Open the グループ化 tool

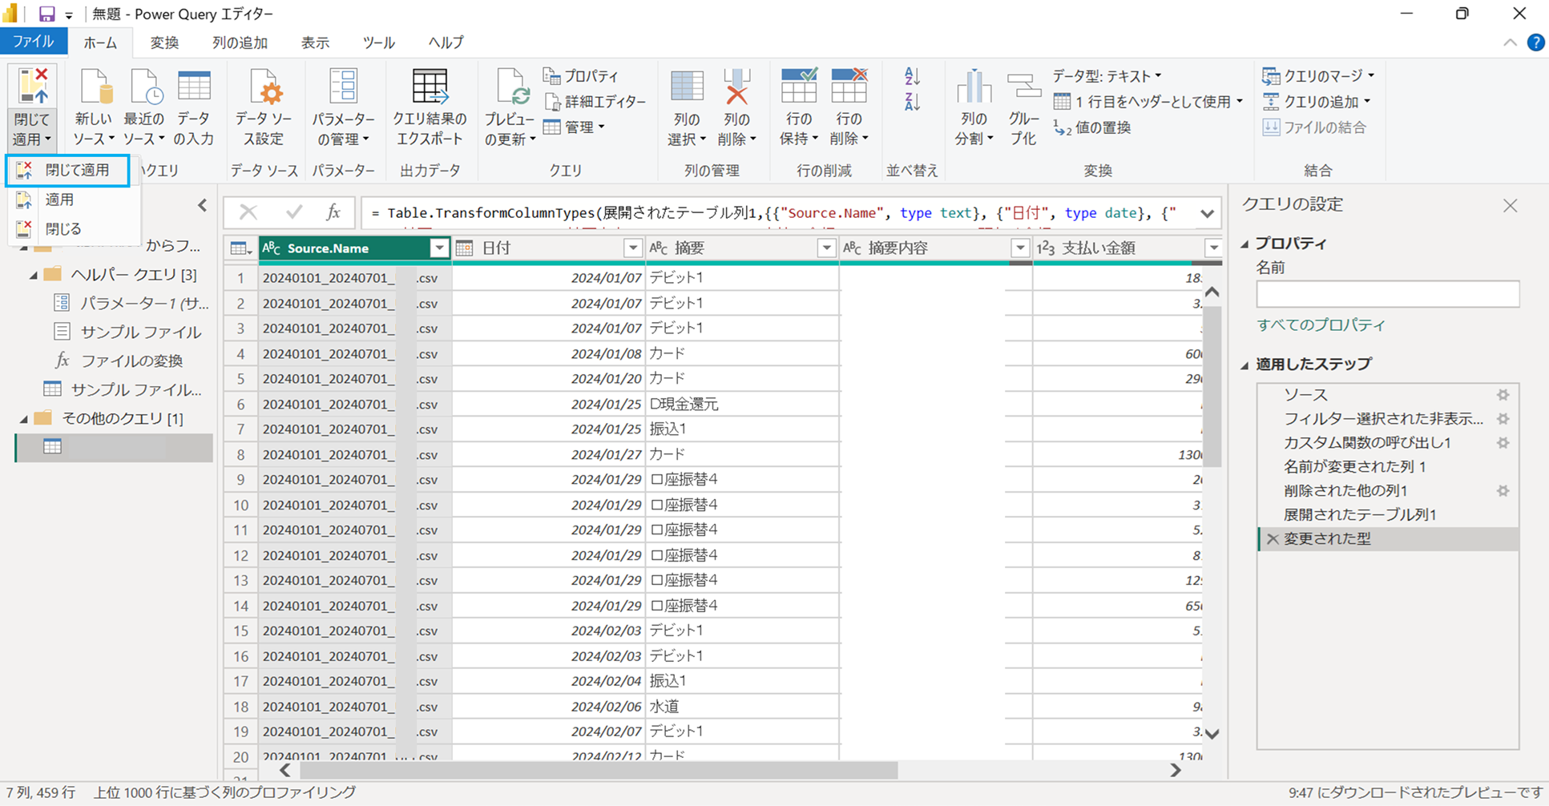1023,106
